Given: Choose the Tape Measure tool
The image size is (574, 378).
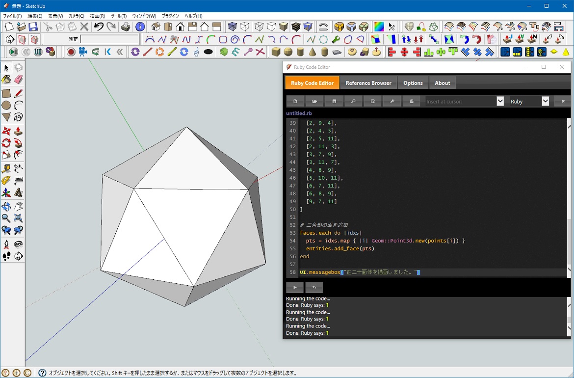Looking at the screenshot, I should coord(6,168).
